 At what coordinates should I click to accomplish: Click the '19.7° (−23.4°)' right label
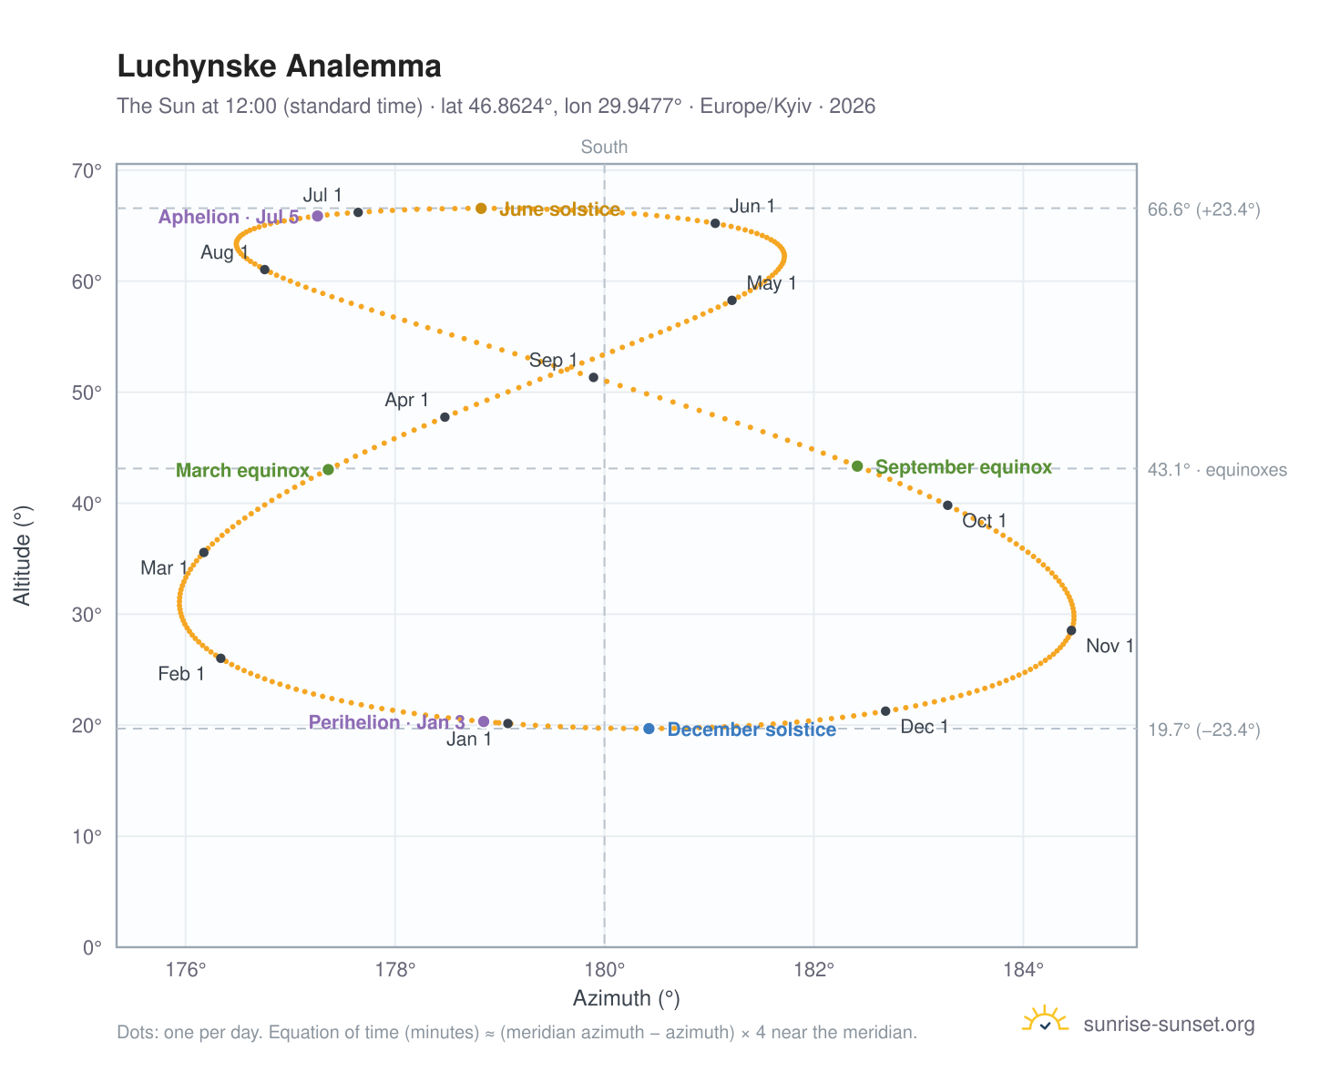[1203, 730]
